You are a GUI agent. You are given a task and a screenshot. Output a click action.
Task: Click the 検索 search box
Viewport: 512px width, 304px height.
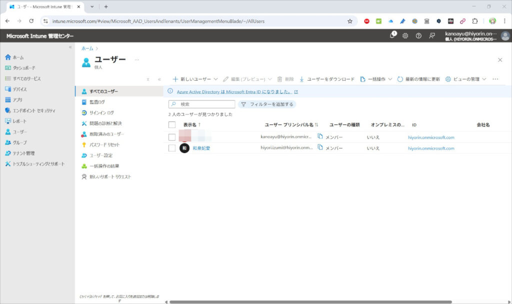(x=202, y=104)
